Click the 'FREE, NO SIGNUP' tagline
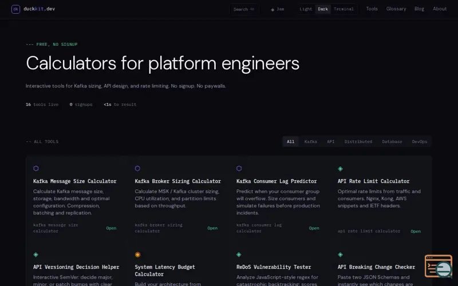The image size is (458, 286). click(x=57, y=45)
